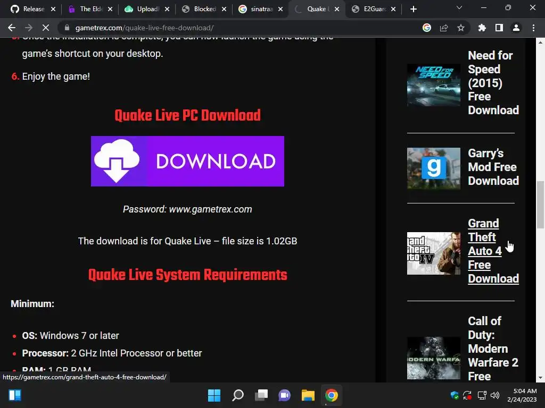Open Grand Theft Auto 4 Free Download link
Screen dimensions: 545x408
tap(493, 251)
